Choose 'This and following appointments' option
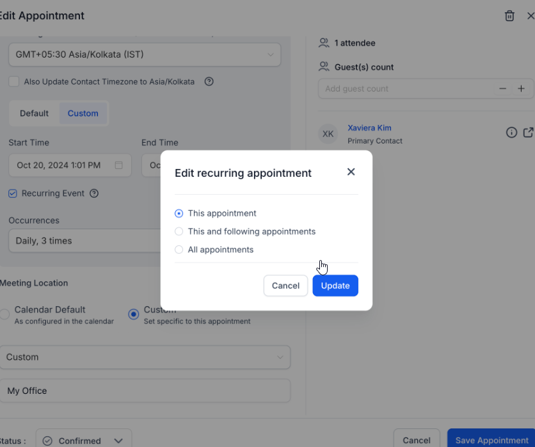The width and height of the screenshot is (535, 447). click(x=179, y=232)
